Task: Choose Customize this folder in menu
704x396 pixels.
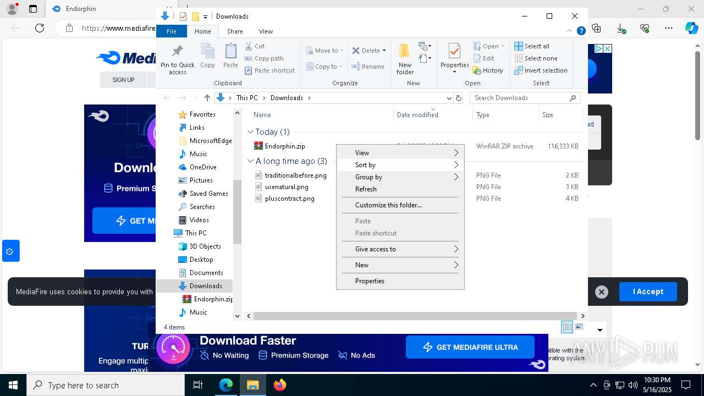Action: [x=400, y=205]
